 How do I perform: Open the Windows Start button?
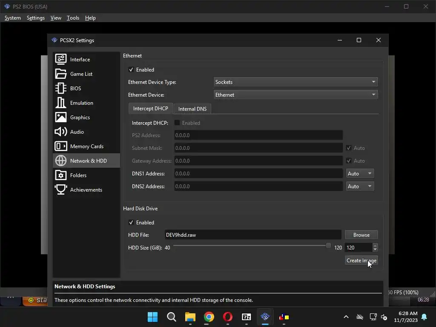pyautogui.click(x=152, y=317)
